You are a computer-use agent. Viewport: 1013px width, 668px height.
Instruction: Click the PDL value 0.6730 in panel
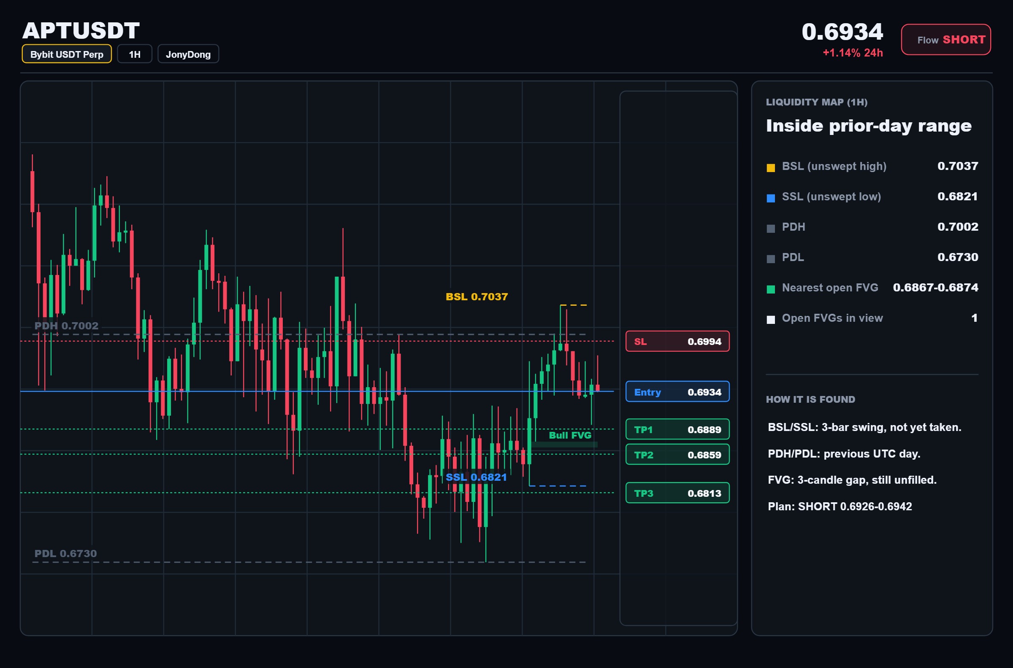click(x=958, y=257)
